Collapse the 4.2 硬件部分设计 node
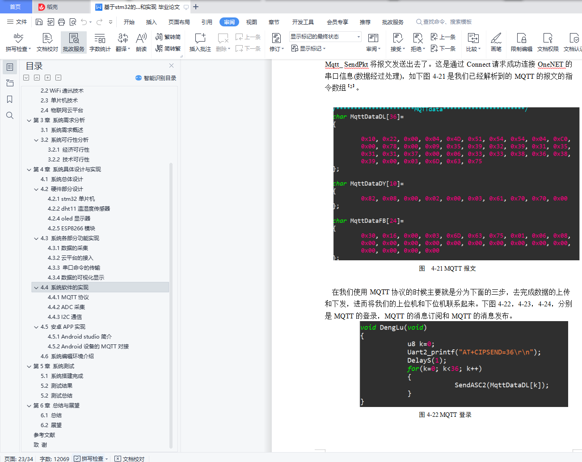 (36, 189)
